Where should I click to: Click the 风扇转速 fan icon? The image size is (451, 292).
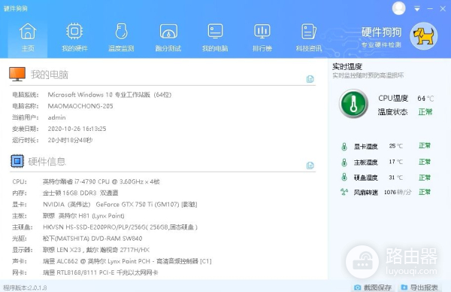344,192
